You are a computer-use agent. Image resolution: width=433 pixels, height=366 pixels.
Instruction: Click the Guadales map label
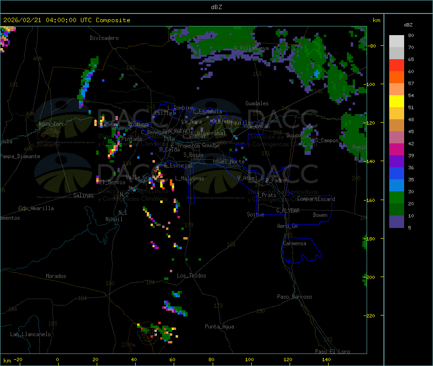pyautogui.click(x=257, y=103)
